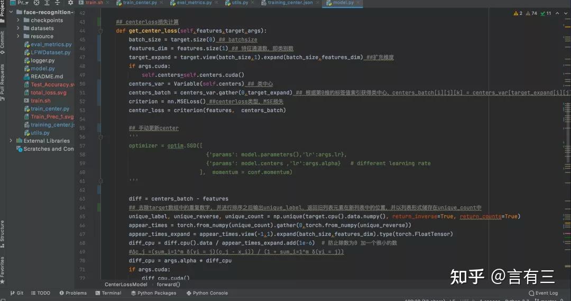The image size is (571, 301).
Task: Open the Git tool window
Action: 17,293
